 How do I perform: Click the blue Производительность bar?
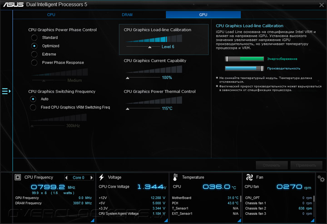click(x=244, y=68)
